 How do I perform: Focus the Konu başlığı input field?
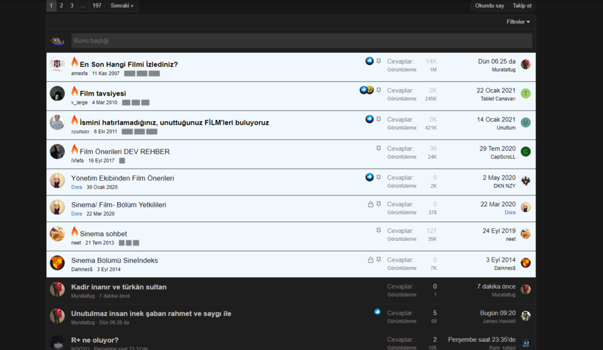coord(302,41)
